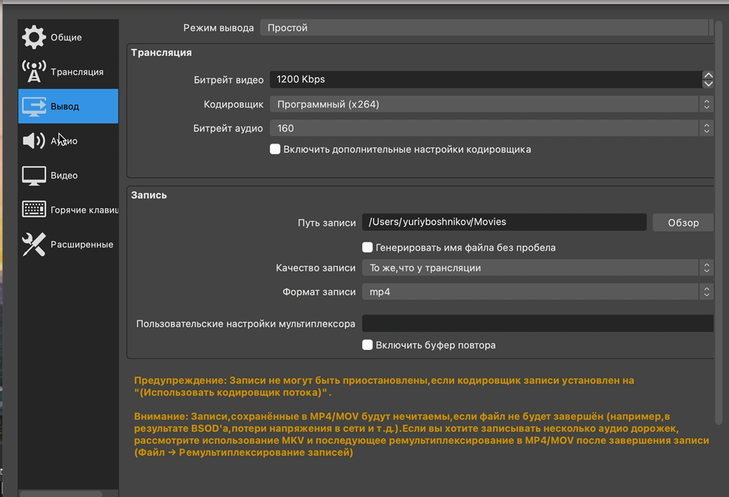Image resolution: width=729 pixels, height=497 pixels.
Task: Enable дополнительные настройки кодировщика
Action: [275, 149]
